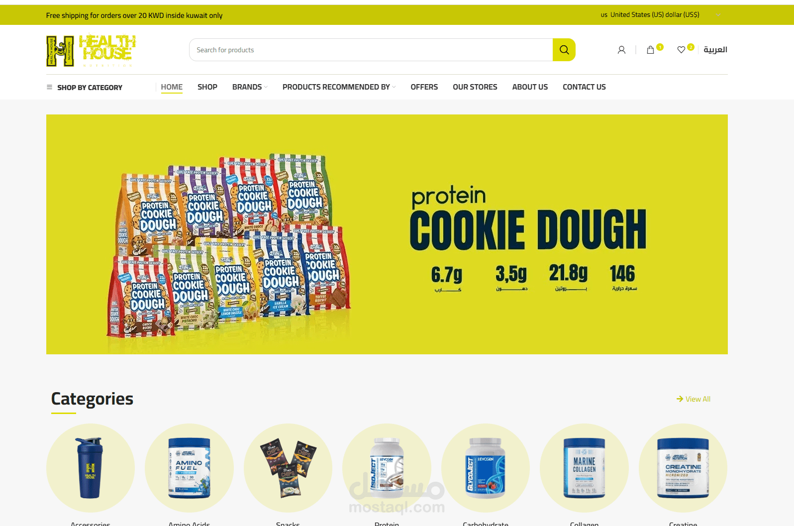This screenshot has width=794, height=526.
Task: Expand the Brands menu dropdown
Action: 250,87
